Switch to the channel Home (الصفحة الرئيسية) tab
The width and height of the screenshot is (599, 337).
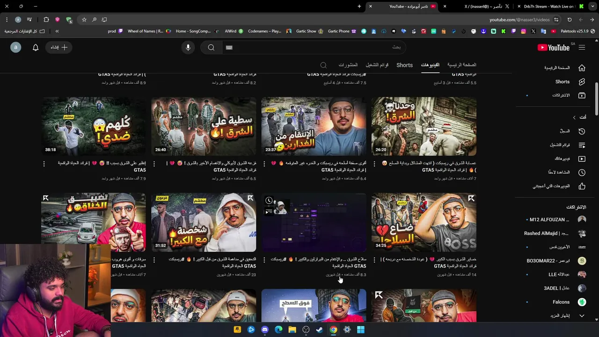(461, 65)
